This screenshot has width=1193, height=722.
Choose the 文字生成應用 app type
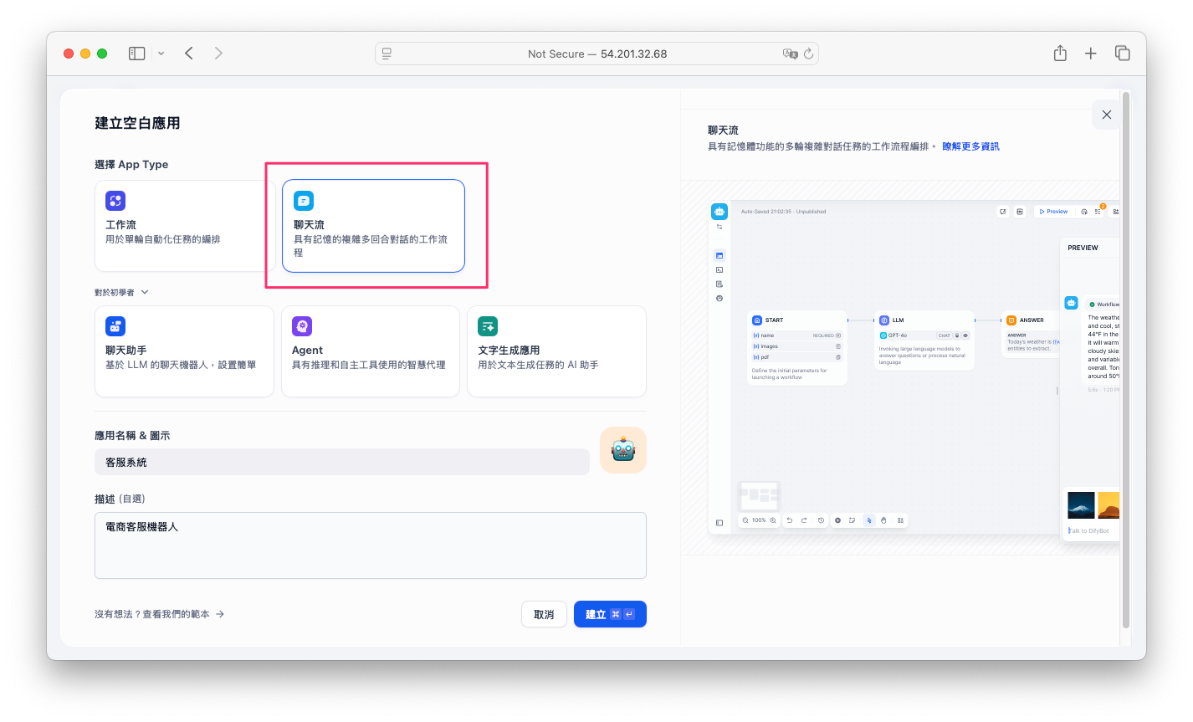(x=556, y=351)
